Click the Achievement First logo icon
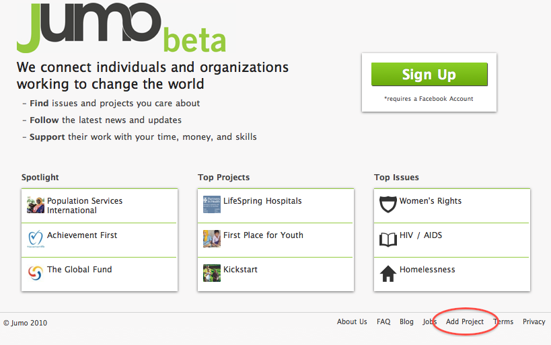This screenshot has width=551, height=345. pos(36,239)
